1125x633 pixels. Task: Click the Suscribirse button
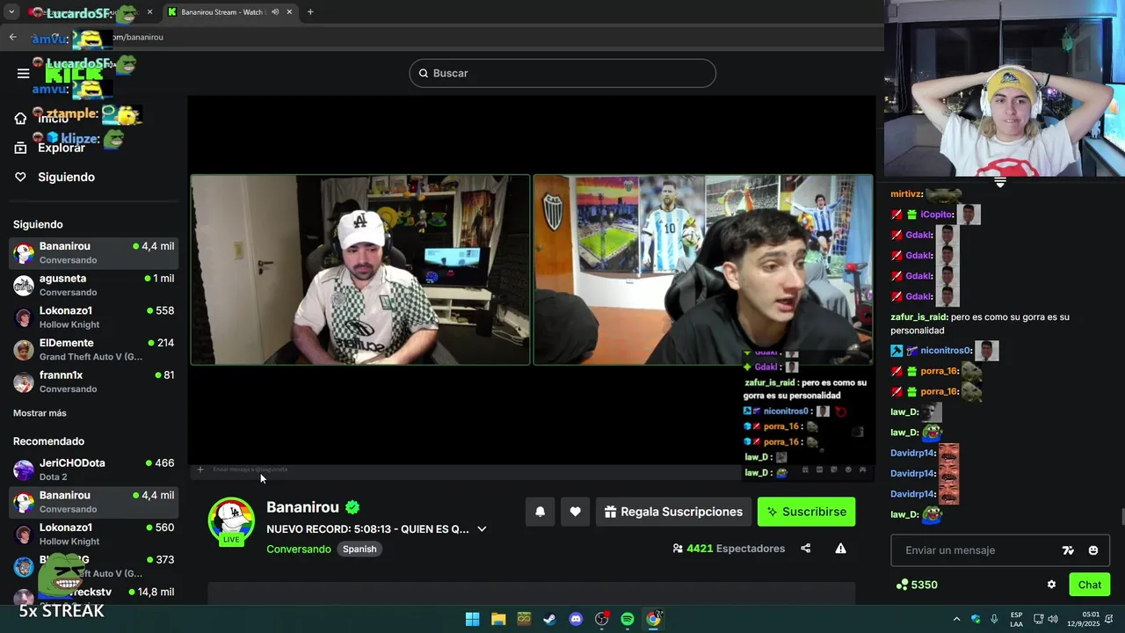pyautogui.click(x=806, y=512)
